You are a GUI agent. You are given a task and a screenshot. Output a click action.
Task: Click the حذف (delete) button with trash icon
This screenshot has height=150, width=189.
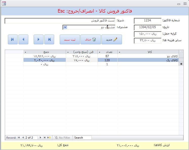pos(90,40)
